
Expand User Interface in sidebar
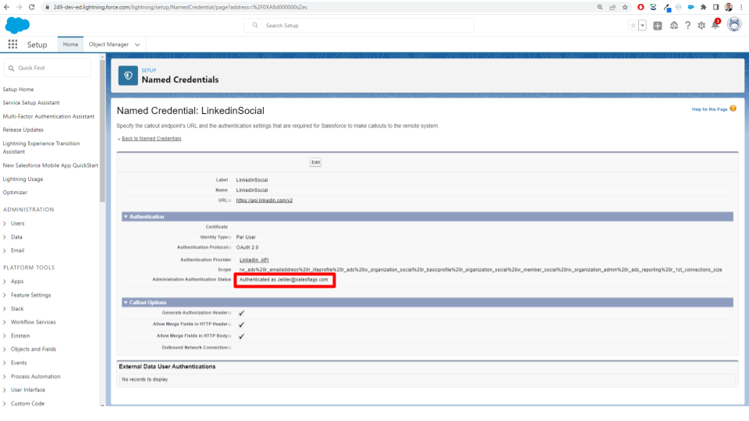tap(5, 390)
